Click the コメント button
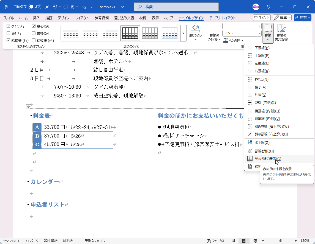This screenshot has height=244, width=315. [262, 18]
